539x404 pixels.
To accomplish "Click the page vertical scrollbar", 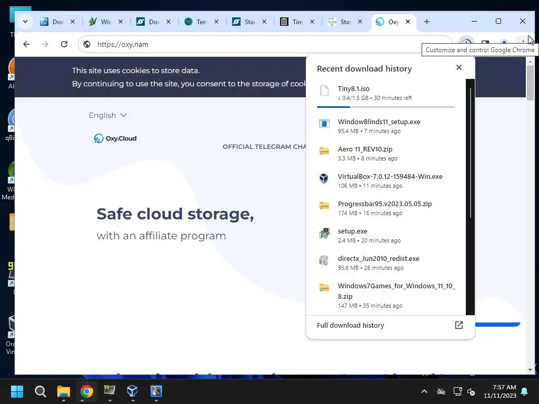I will (x=530, y=83).
